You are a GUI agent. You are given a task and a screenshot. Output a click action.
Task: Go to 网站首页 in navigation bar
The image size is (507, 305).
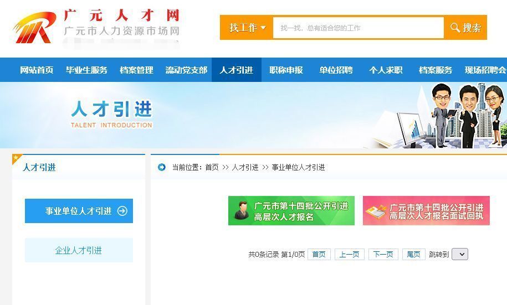point(37,70)
